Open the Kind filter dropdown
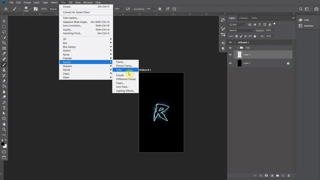The height and width of the screenshot is (180, 320). click(237, 24)
